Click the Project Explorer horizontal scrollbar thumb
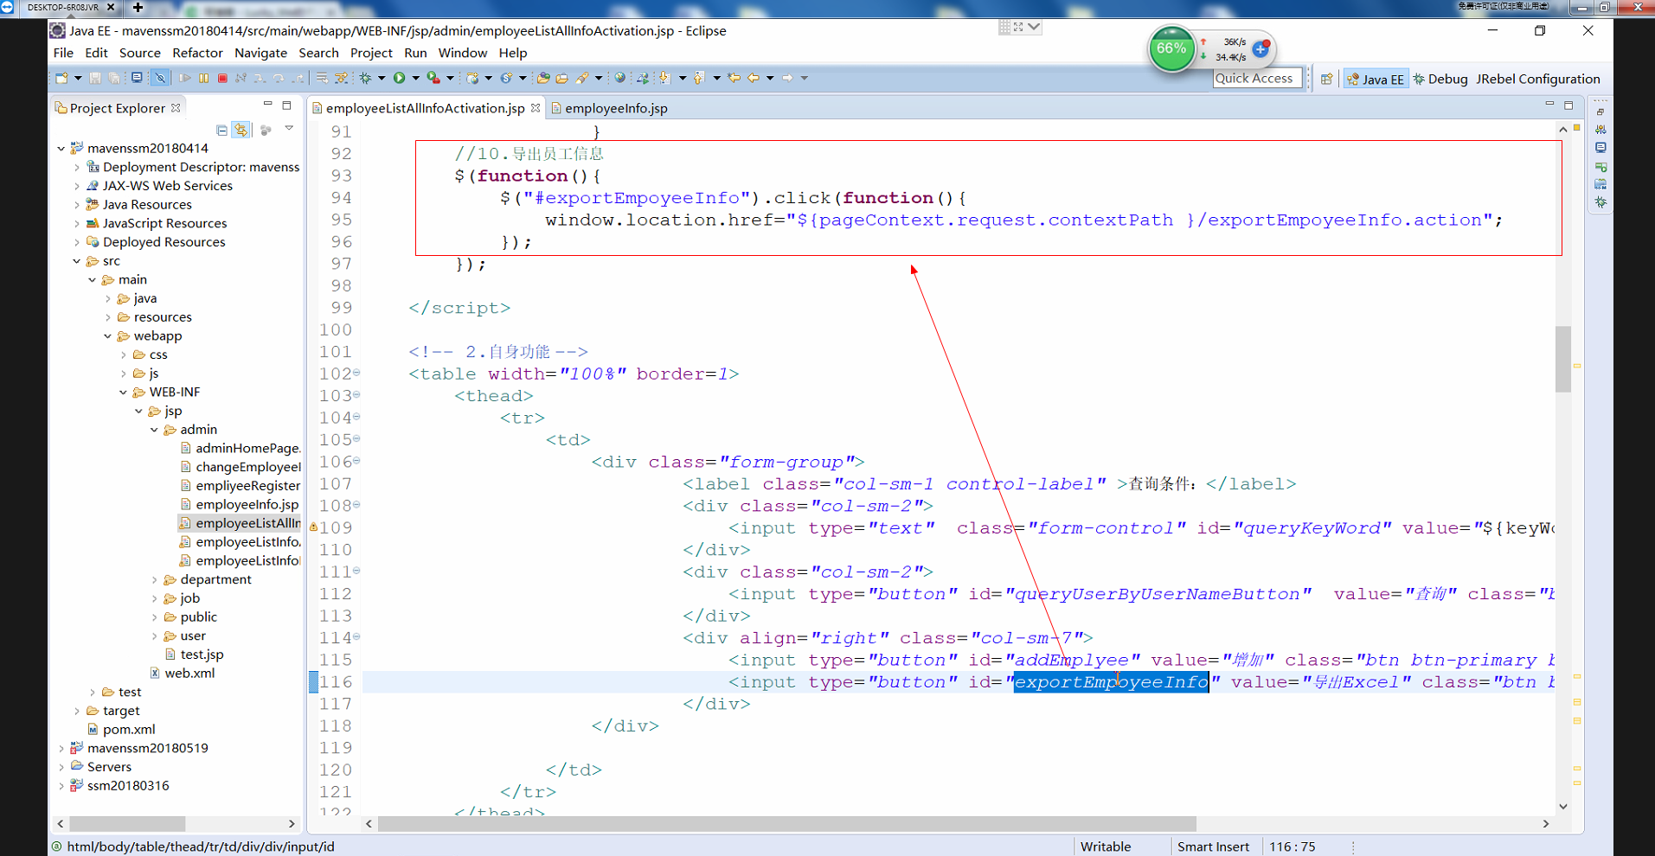The height and width of the screenshot is (856, 1655). [127, 824]
